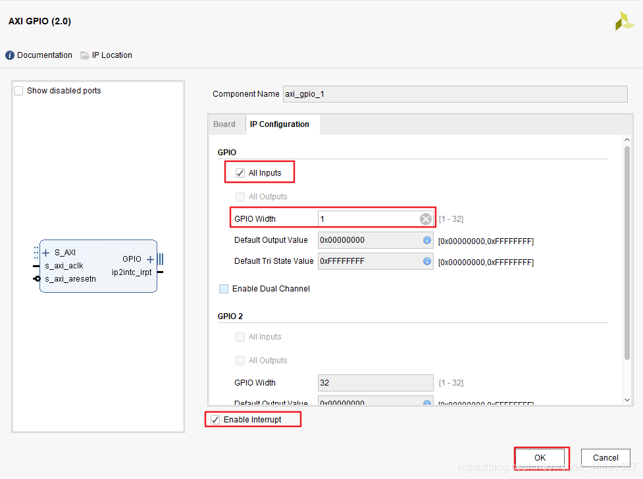Click the GPIO 2 All Inputs checkbox
The height and width of the screenshot is (479, 643).
(240, 337)
